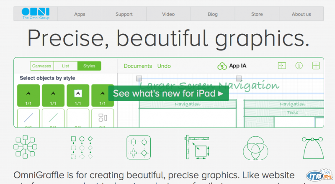
Task: Click the shape styles arrows icon
Action: tap(82, 148)
